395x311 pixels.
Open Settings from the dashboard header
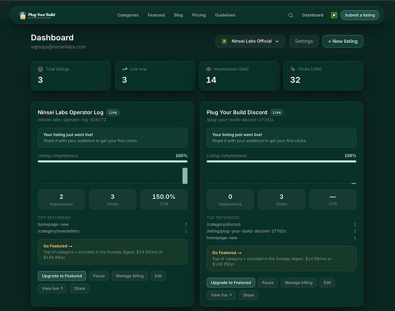click(x=304, y=41)
